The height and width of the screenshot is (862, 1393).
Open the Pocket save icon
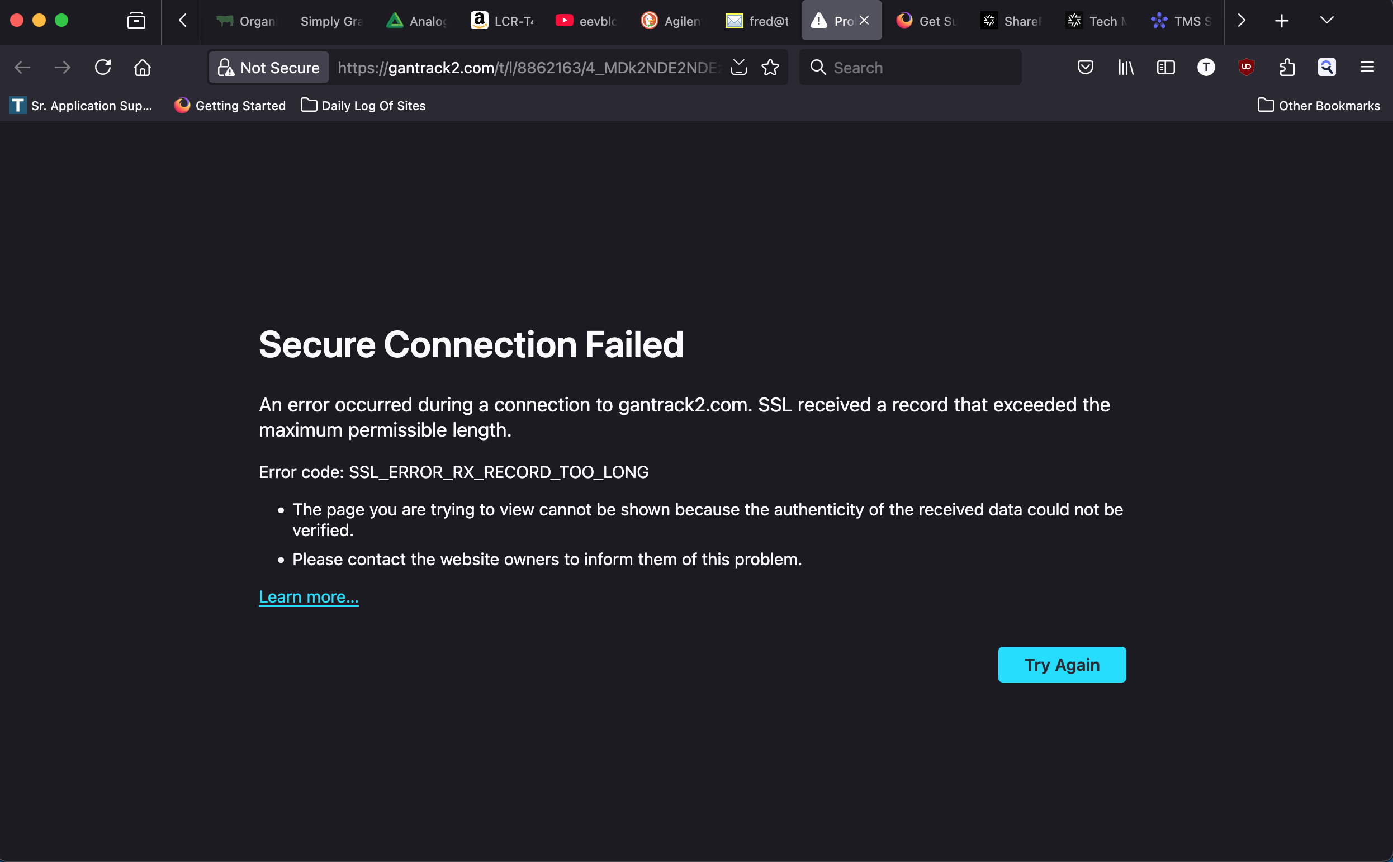1085,67
